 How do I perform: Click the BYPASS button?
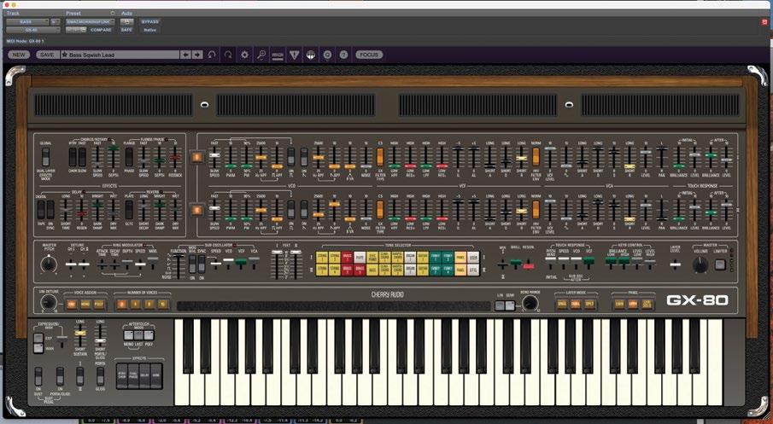[x=149, y=21]
